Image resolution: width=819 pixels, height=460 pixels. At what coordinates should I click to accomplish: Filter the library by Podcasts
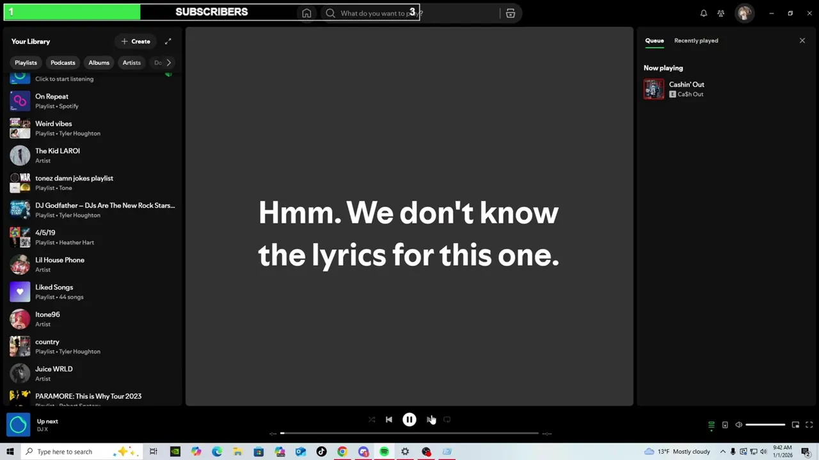pyautogui.click(x=63, y=63)
